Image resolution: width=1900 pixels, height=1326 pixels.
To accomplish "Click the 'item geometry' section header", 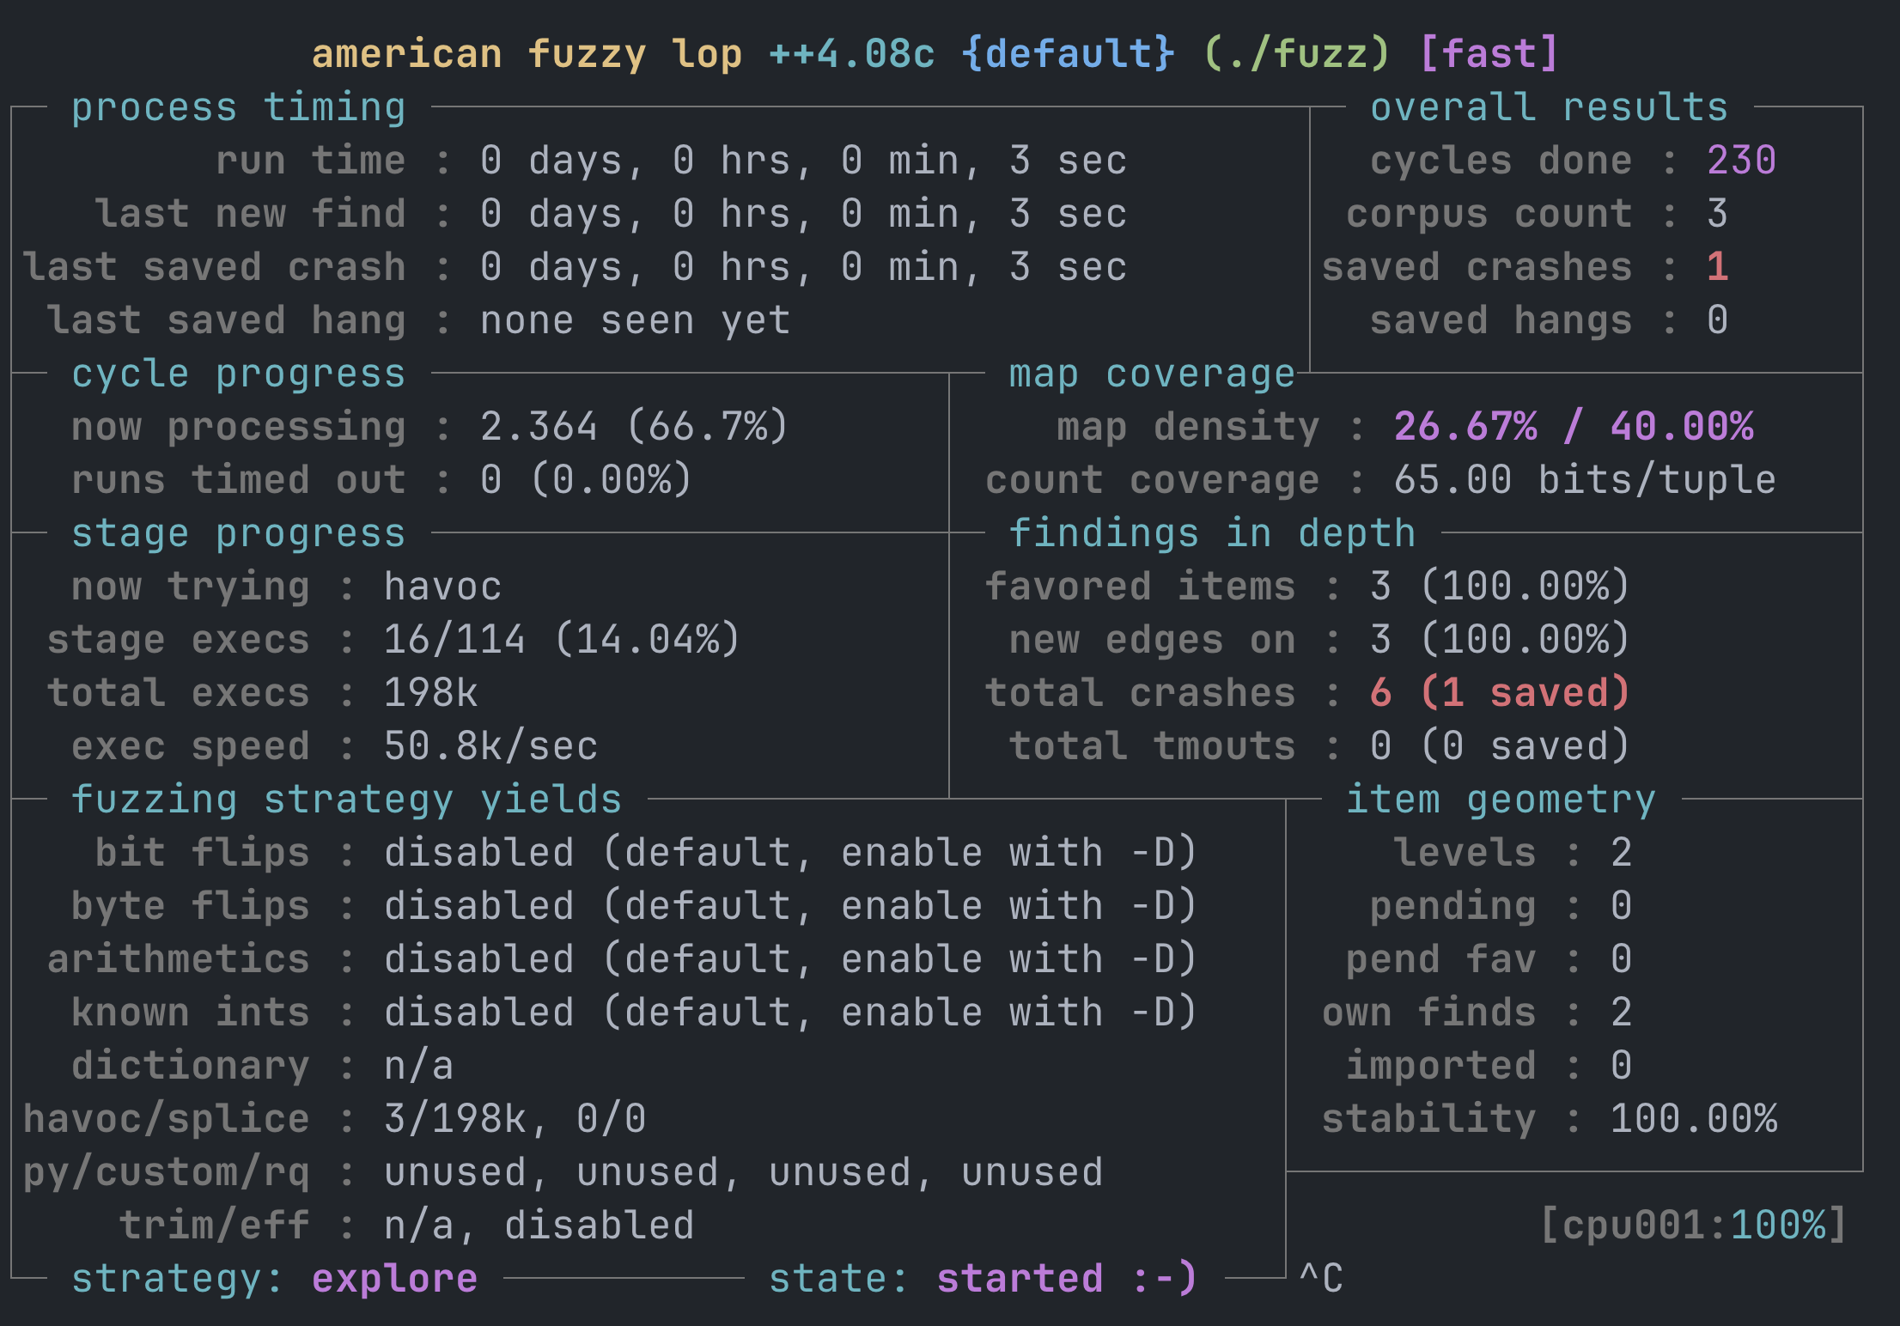I will (1500, 800).
